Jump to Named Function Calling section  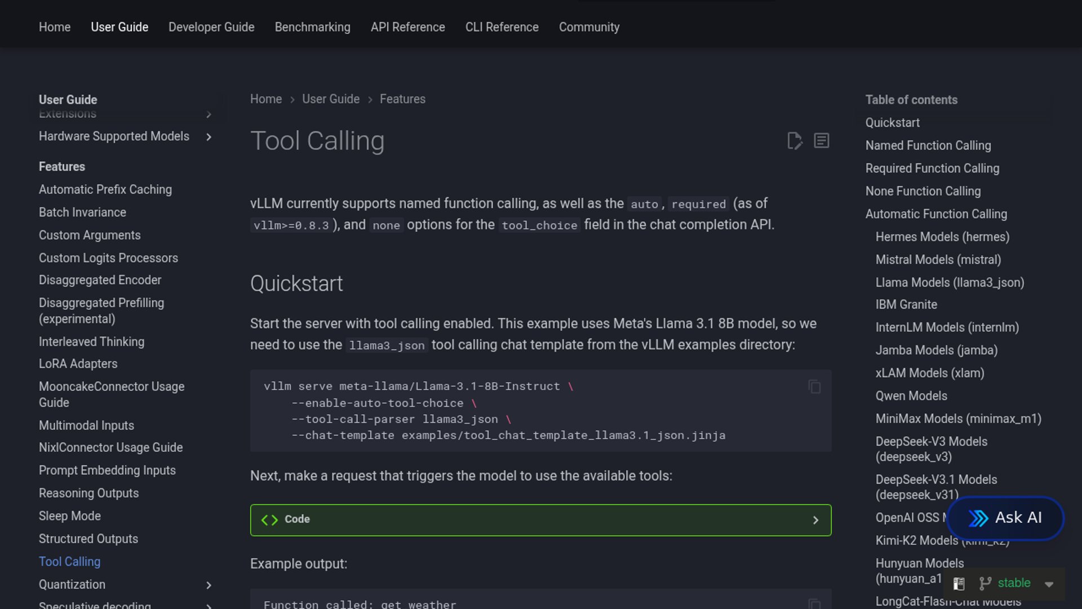click(x=928, y=145)
